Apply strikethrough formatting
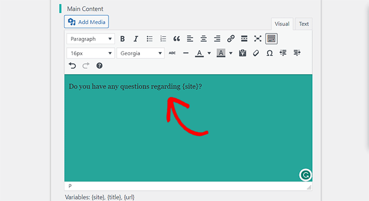 pos(172,53)
